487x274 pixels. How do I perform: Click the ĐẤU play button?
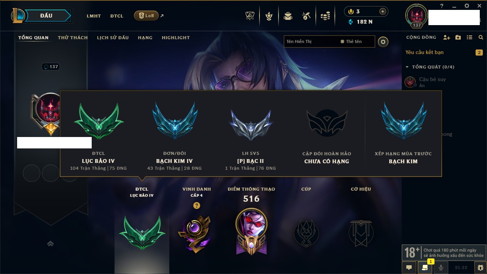tap(46, 16)
